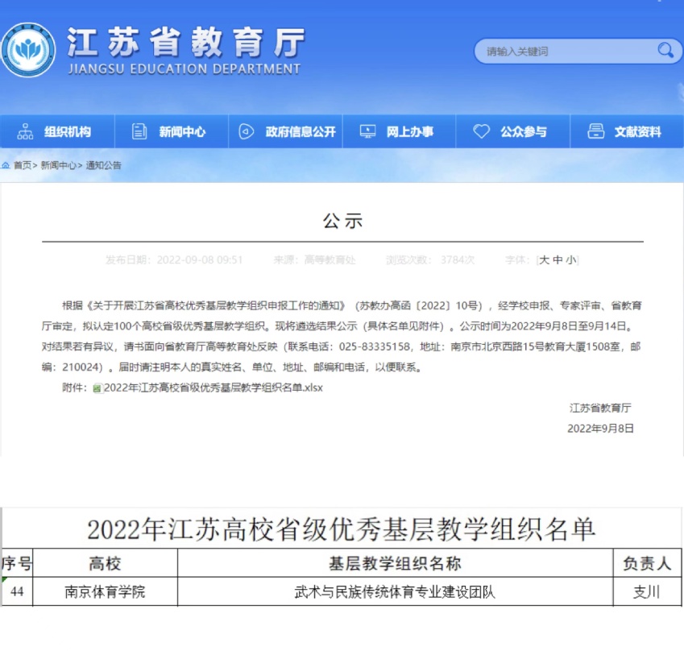Click the breadcrumb home icon
This screenshot has width=684, height=651.
pyautogui.click(x=6, y=165)
